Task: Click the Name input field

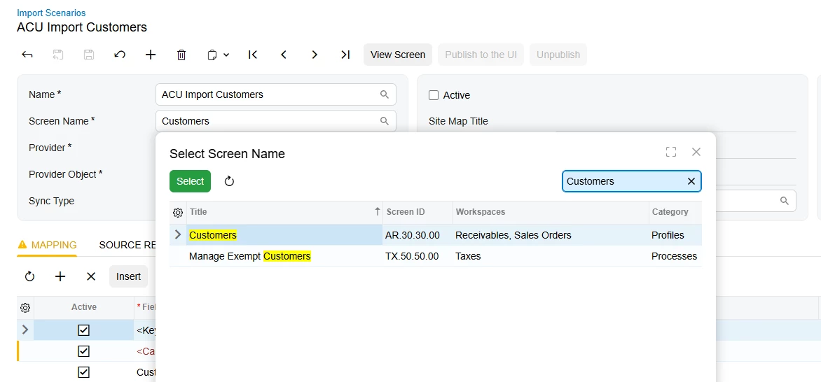Action: 276,94
